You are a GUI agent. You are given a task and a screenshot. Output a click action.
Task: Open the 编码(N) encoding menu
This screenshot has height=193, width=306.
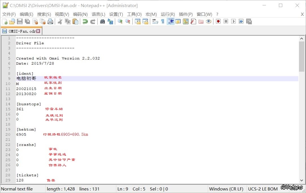pos(80,14)
